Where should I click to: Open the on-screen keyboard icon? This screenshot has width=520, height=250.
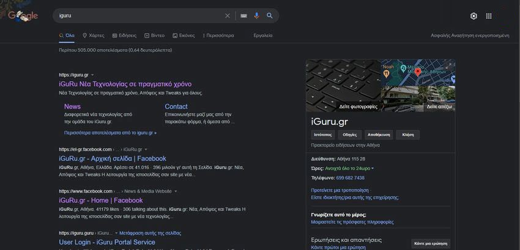243,16
